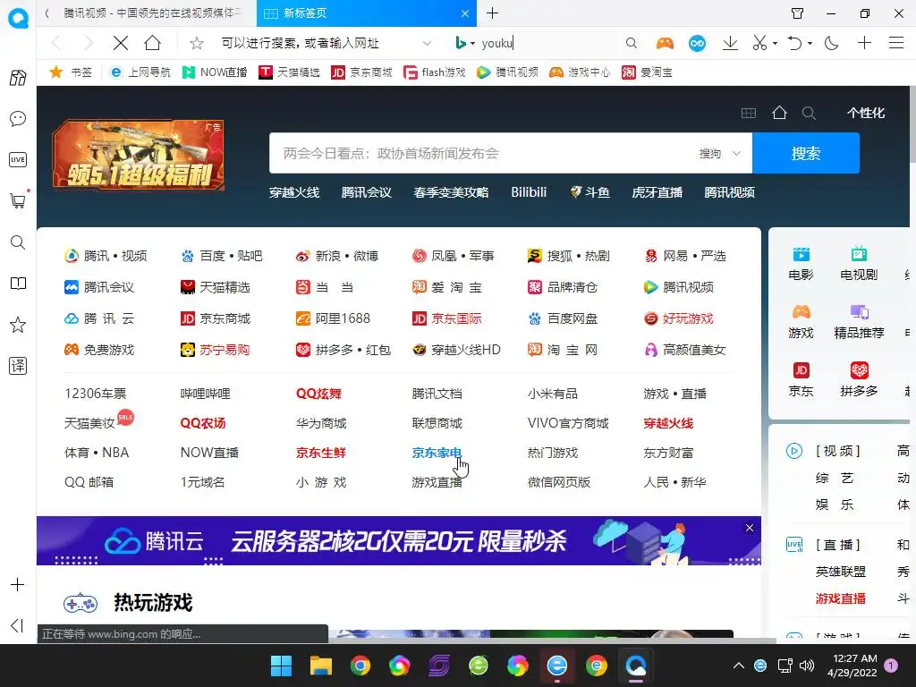Open 电影 category icon in right panel

pyautogui.click(x=801, y=263)
